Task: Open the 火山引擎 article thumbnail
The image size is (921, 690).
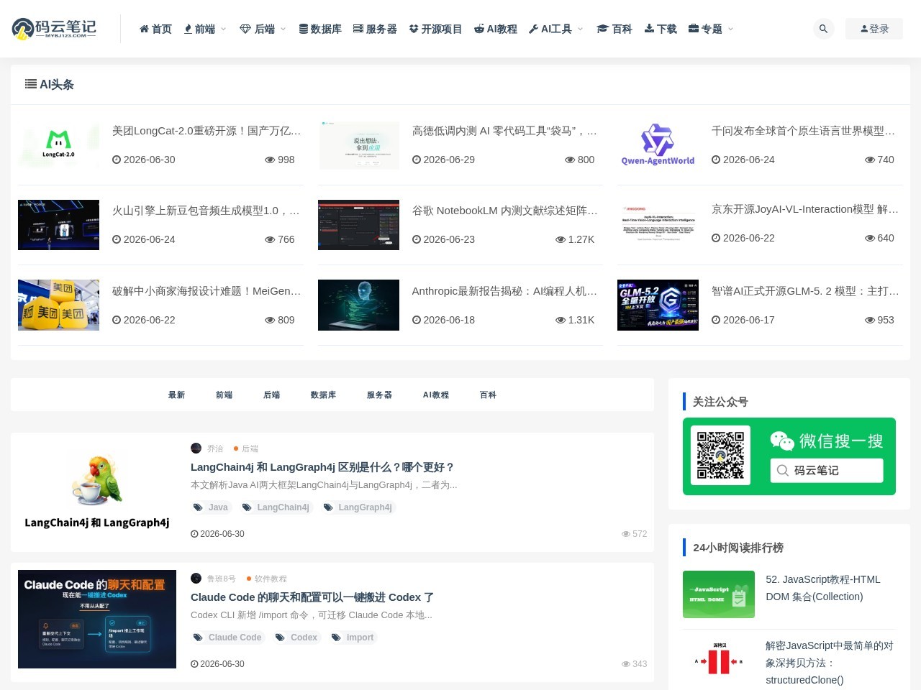Action: 58,225
